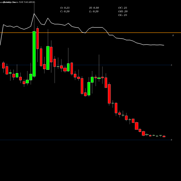
Task: Select the open value O: 0.25
Action: point(65,8)
